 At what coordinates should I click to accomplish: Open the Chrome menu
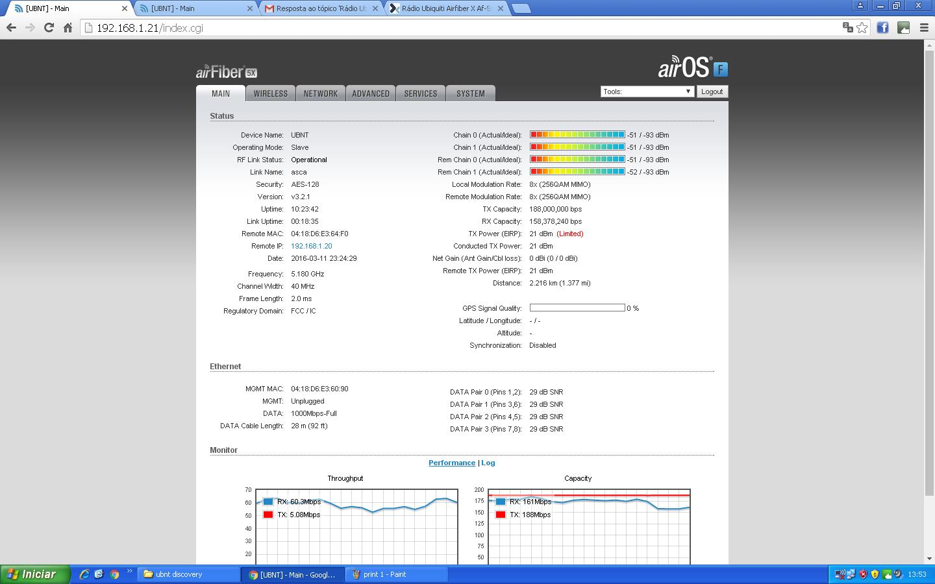[924, 27]
